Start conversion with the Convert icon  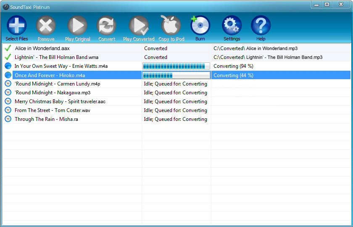(x=106, y=25)
